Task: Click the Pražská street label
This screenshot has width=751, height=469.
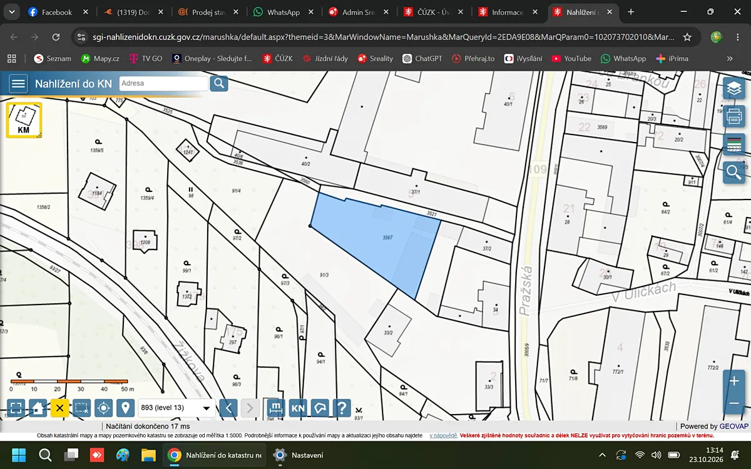Action: tap(527, 291)
